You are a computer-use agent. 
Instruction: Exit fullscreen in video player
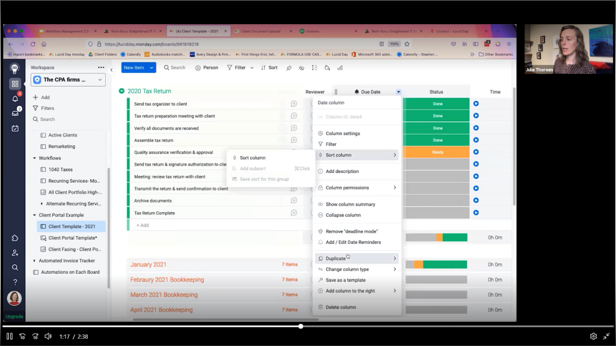coord(606,336)
